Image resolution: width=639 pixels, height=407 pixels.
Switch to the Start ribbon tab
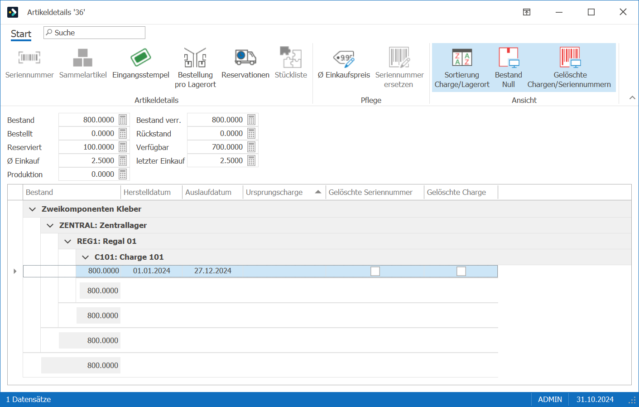coord(21,34)
